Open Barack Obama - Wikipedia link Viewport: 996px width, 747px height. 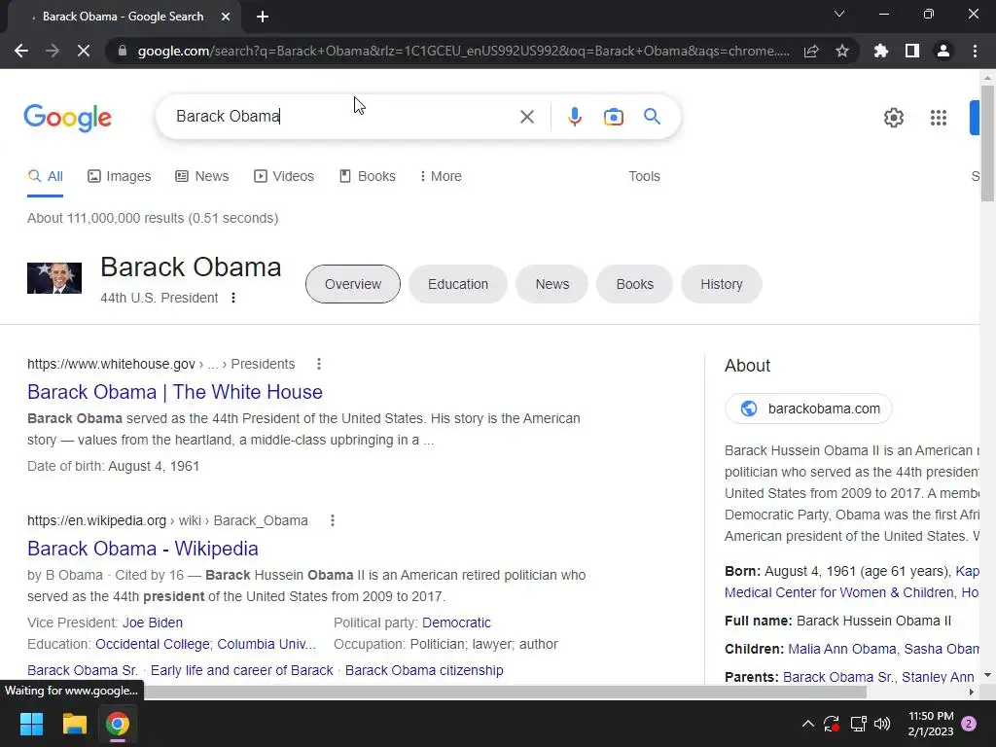(x=143, y=549)
